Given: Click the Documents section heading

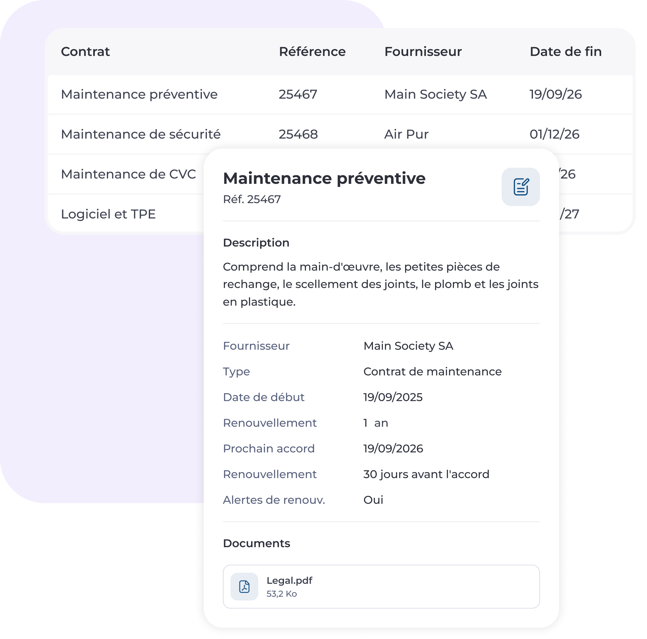Looking at the screenshot, I should click(x=257, y=543).
